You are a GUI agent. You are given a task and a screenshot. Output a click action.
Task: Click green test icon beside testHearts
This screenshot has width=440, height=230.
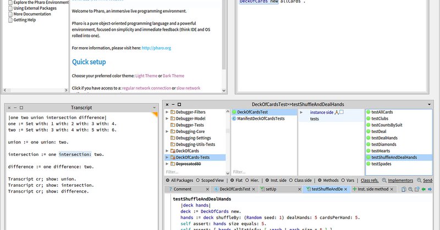[369, 151]
